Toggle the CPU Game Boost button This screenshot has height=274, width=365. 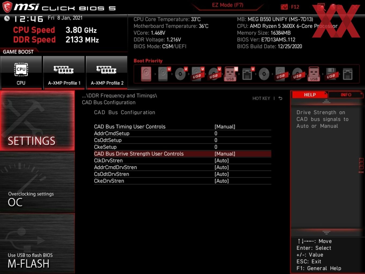[21, 73]
